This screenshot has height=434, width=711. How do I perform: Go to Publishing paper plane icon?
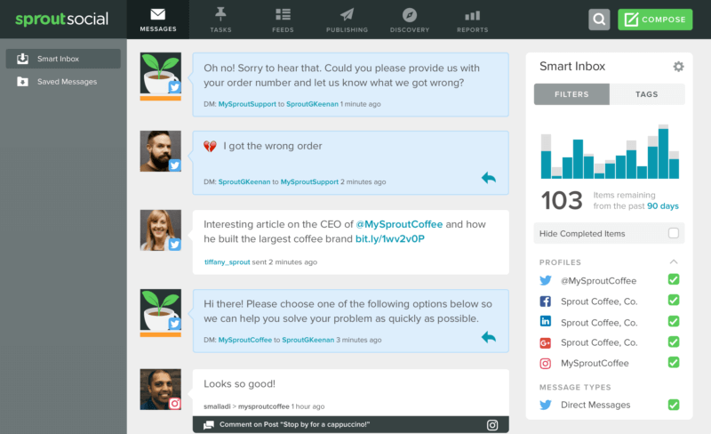click(x=347, y=15)
